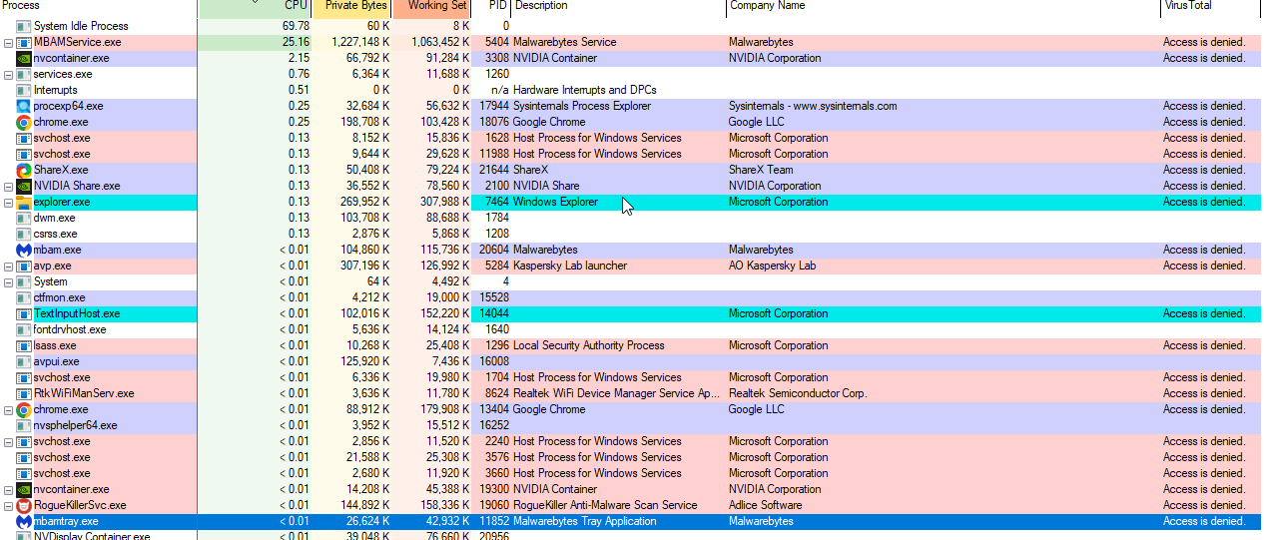Collapse the services.exe process tree
The width and height of the screenshot is (1264, 540).
[x=8, y=74]
